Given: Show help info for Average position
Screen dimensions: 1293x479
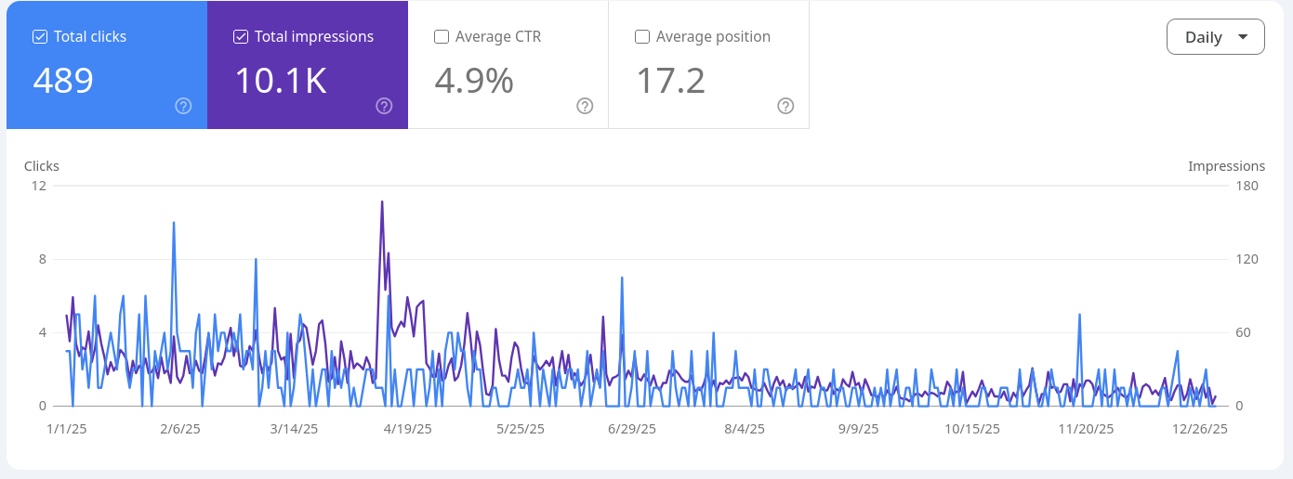Looking at the screenshot, I should coord(785,106).
